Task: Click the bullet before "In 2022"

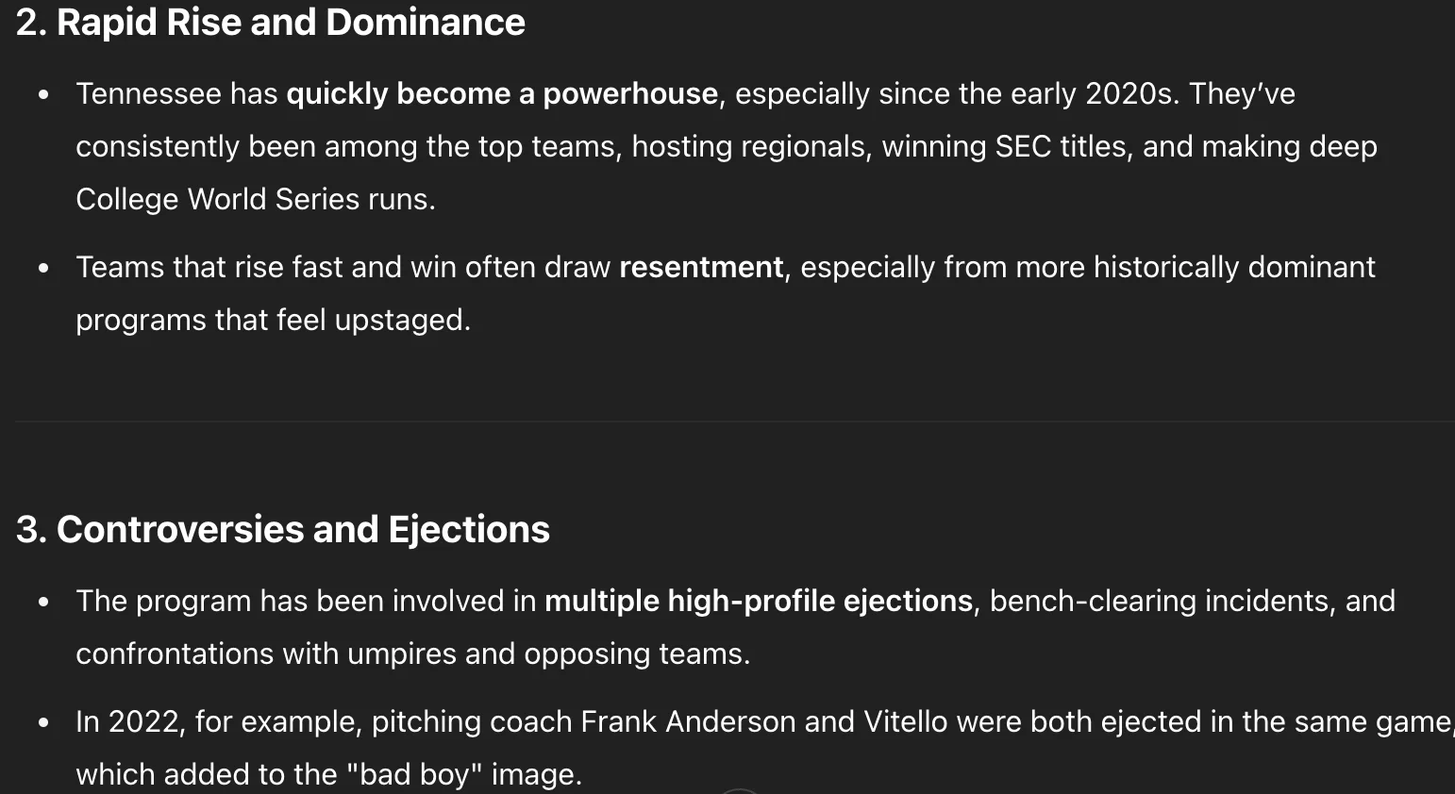Action: point(43,722)
